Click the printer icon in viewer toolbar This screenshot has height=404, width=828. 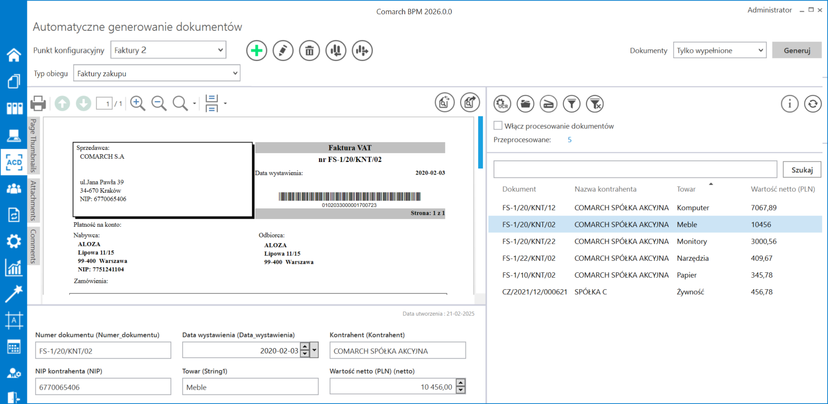tap(38, 103)
